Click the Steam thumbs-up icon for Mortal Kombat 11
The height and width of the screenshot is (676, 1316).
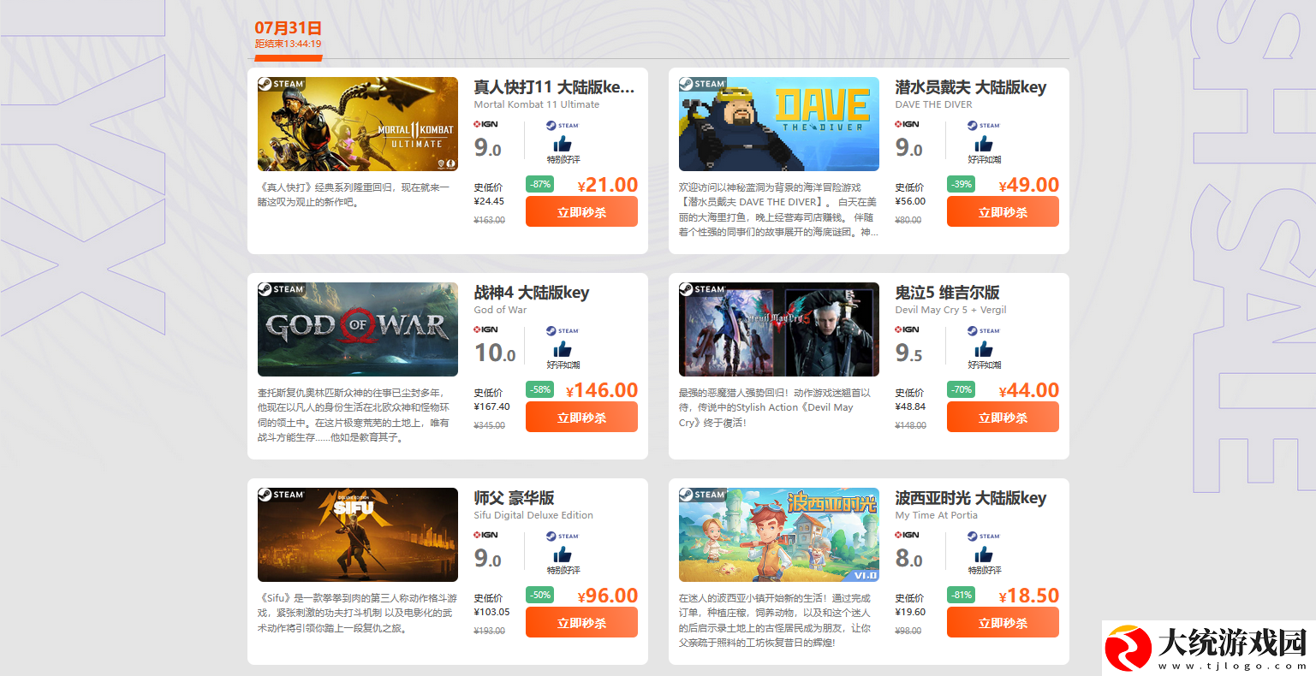pos(563,144)
